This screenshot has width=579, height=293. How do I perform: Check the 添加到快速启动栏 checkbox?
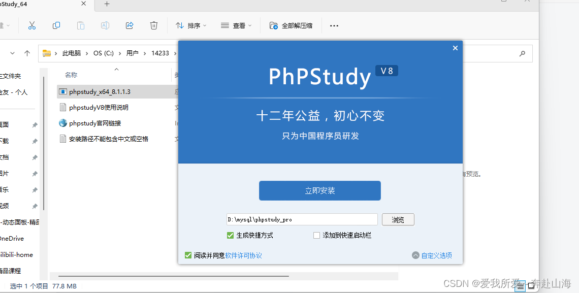pyautogui.click(x=316, y=236)
